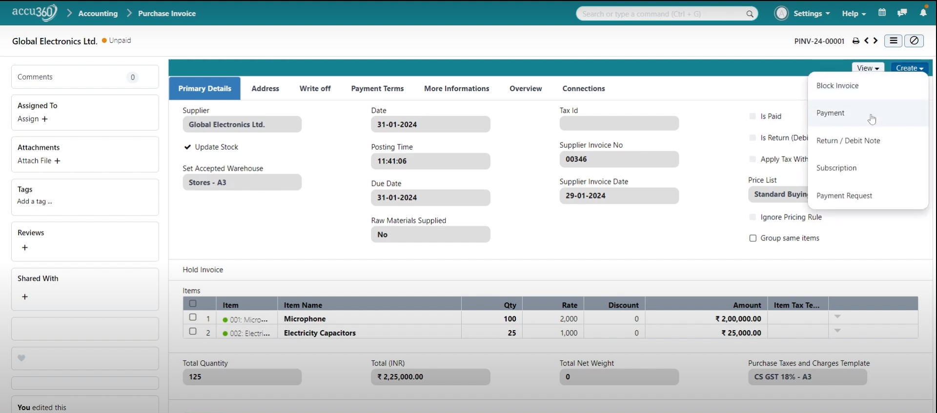
Task: Select Return / Debit Note option
Action: coord(868,141)
